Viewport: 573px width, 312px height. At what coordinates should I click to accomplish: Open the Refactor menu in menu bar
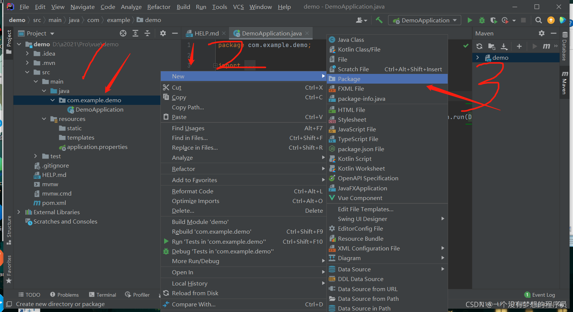click(x=159, y=7)
